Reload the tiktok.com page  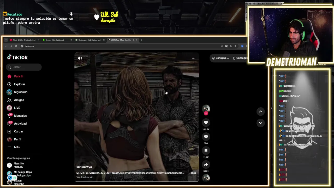click(16, 46)
